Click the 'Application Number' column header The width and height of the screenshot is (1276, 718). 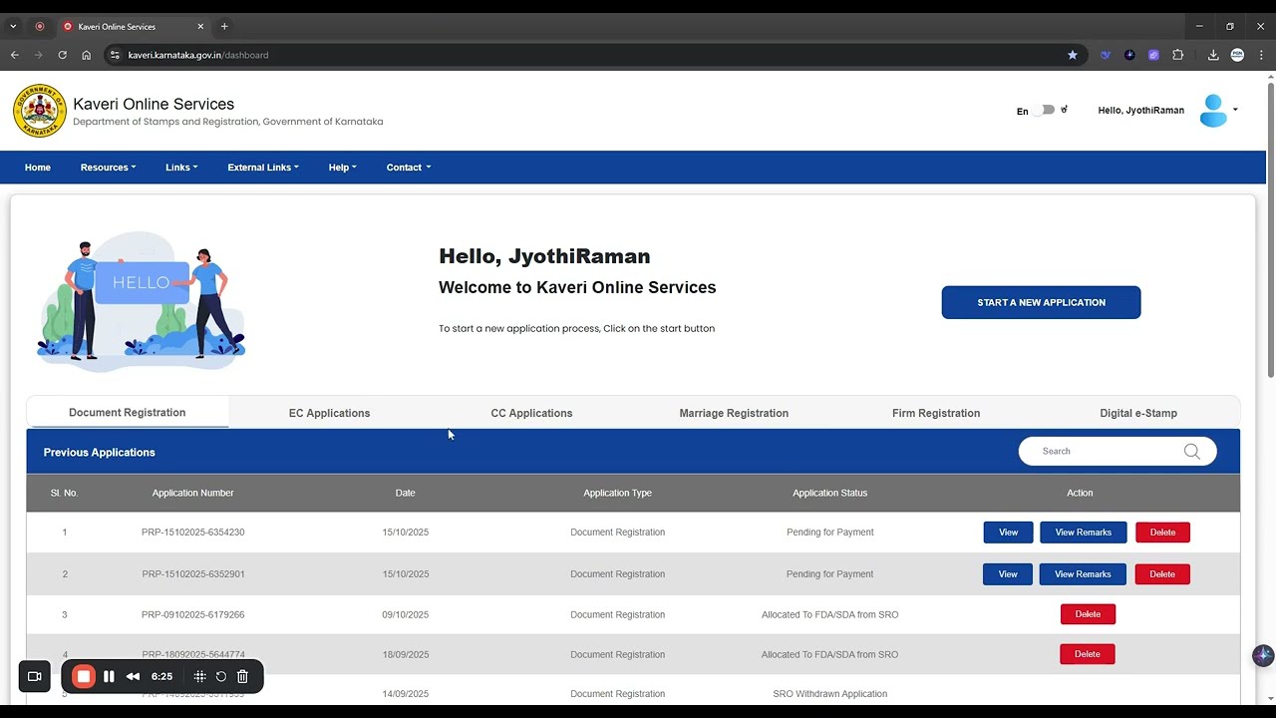click(193, 493)
